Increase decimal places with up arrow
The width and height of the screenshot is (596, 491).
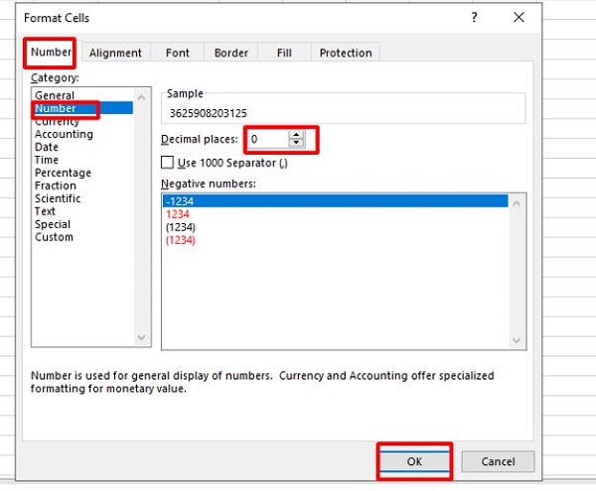295,135
